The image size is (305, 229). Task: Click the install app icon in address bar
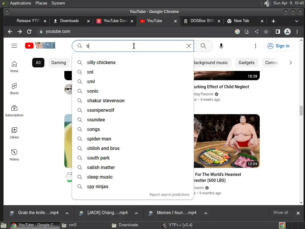coord(247,32)
